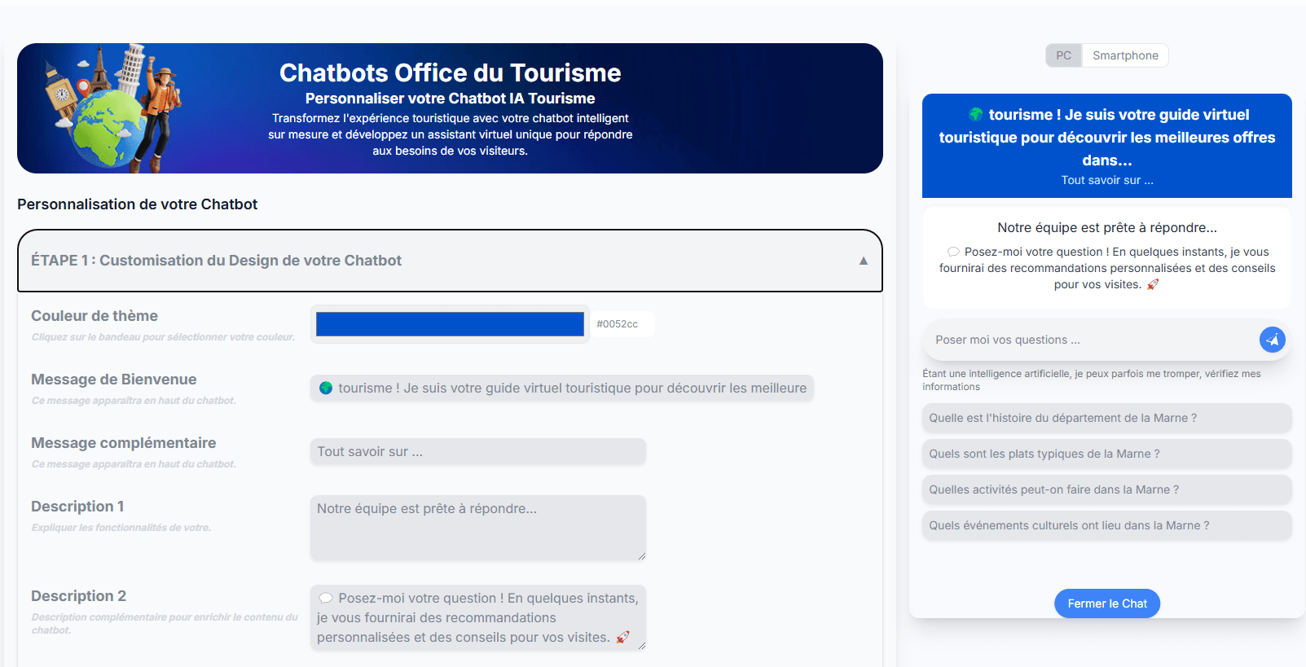The image size is (1306, 667).
Task: Click the #0052cc hex color field
Action: (622, 324)
